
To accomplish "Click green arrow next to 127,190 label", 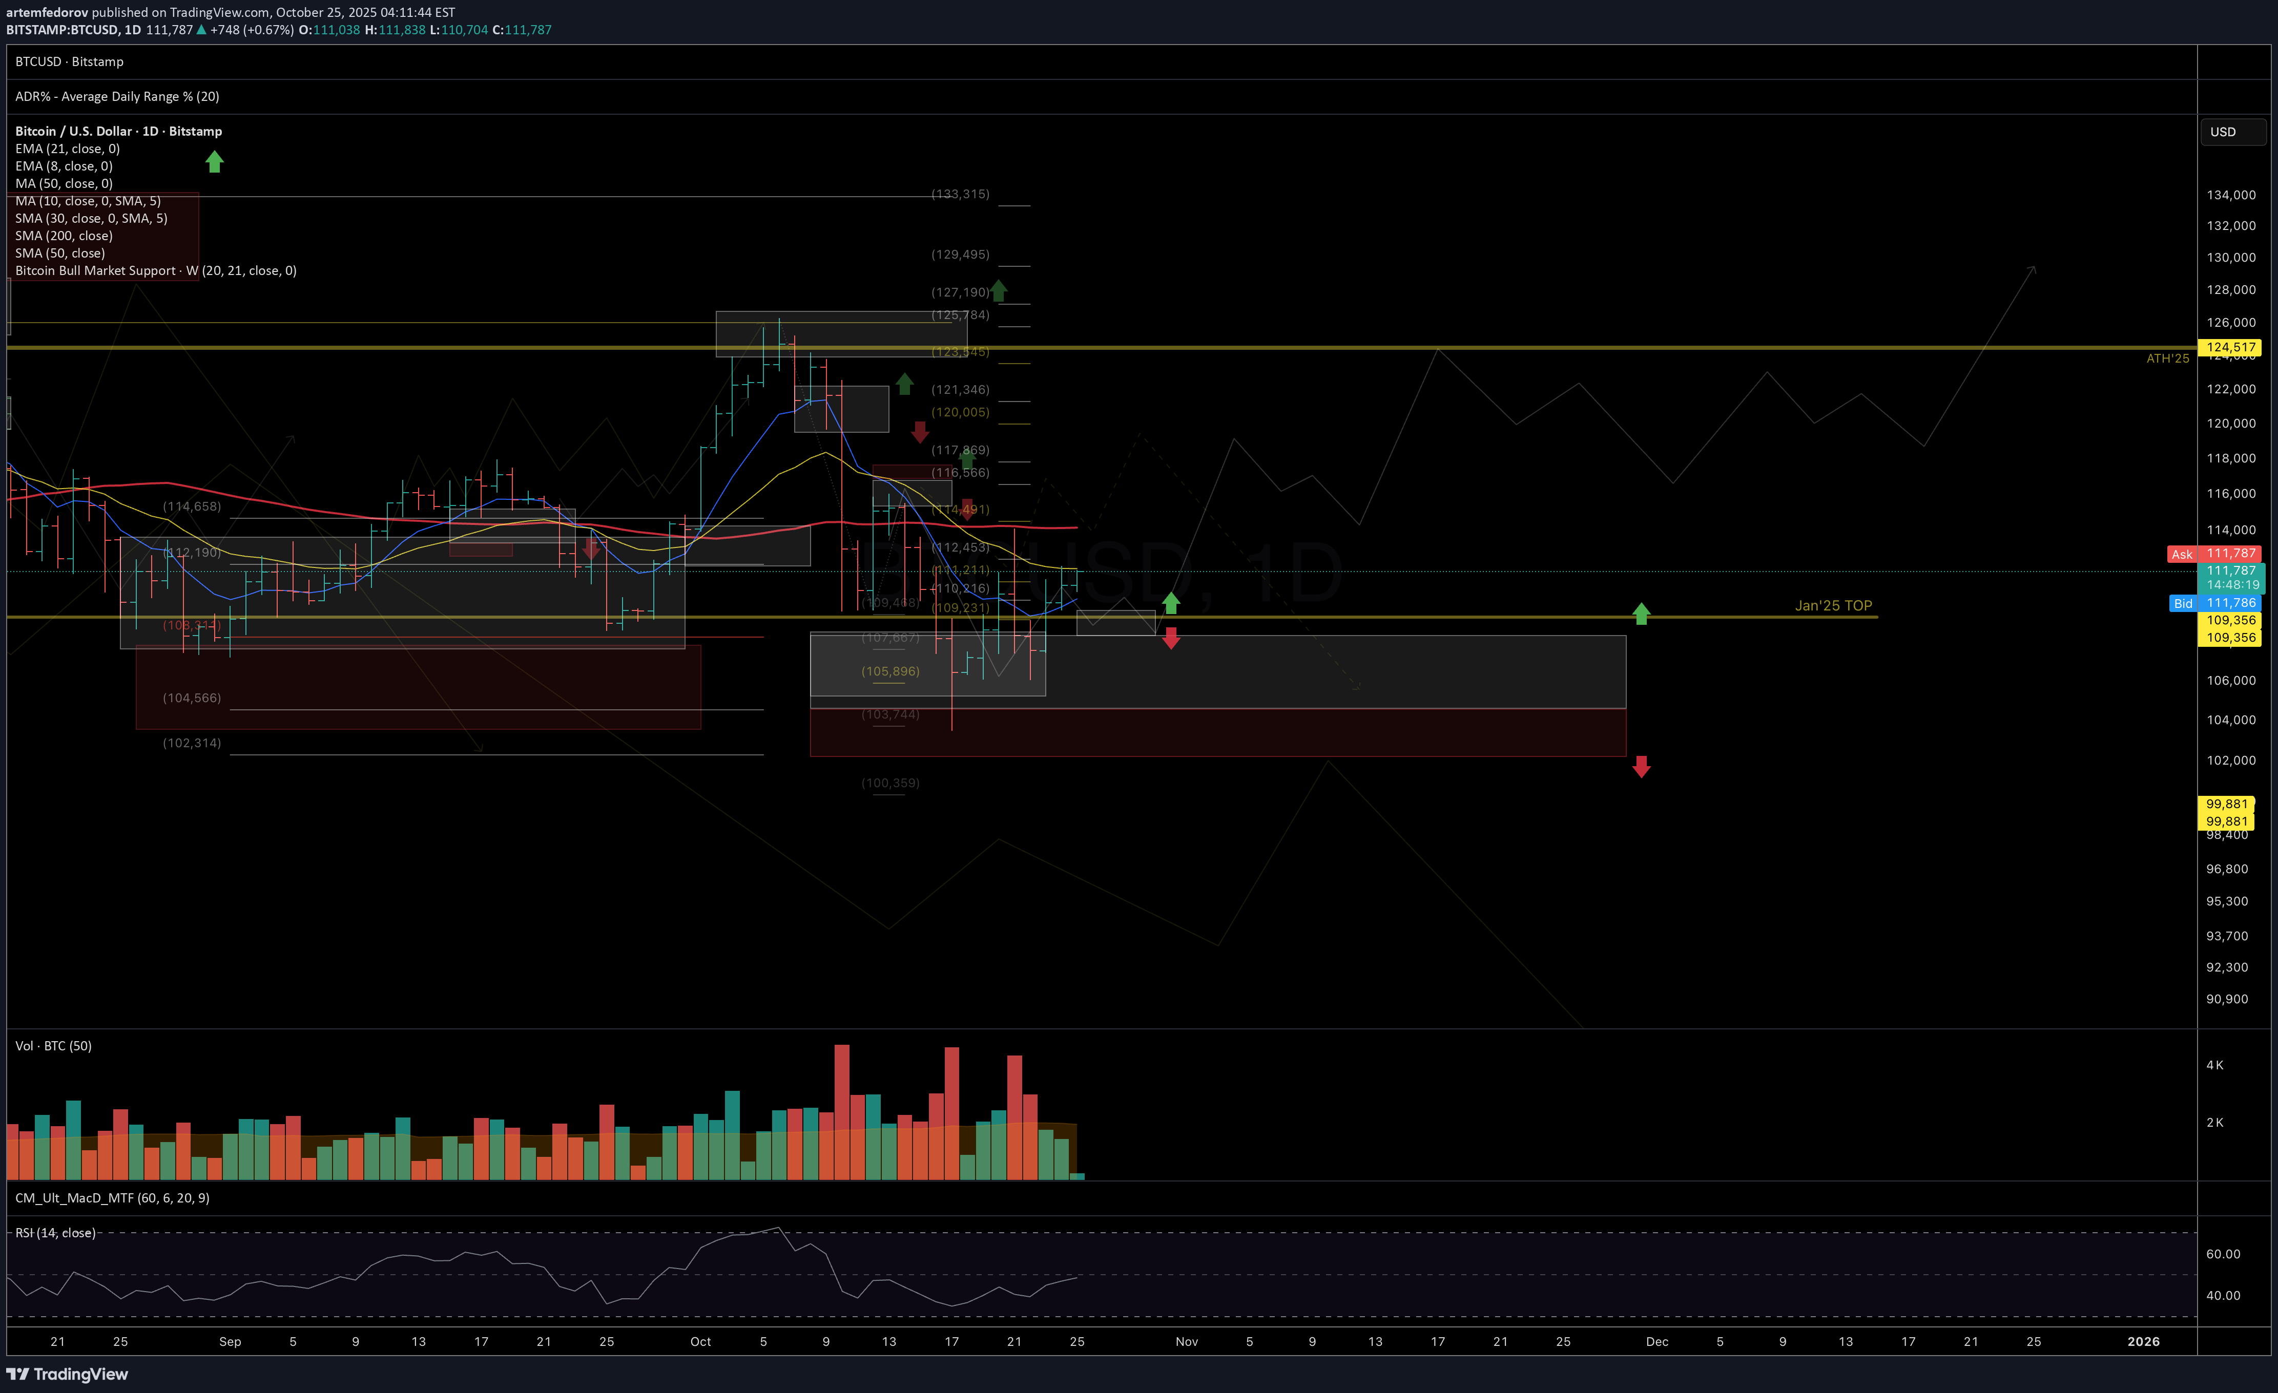I will 999,290.
